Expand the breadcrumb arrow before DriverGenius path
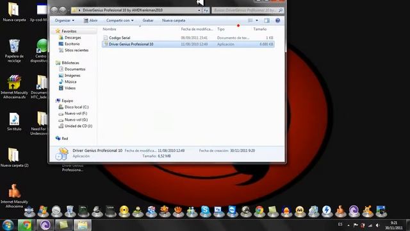410x231 pixels. [x=79, y=10]
